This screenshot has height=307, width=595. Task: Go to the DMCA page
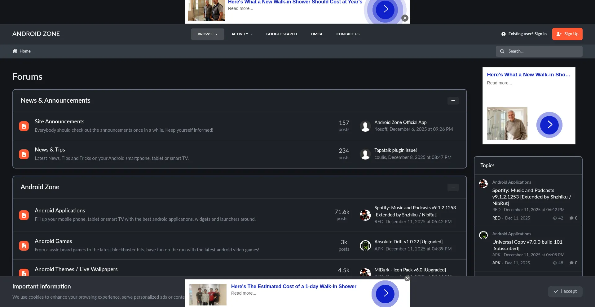pyautogui.click(x=317, y=34)
